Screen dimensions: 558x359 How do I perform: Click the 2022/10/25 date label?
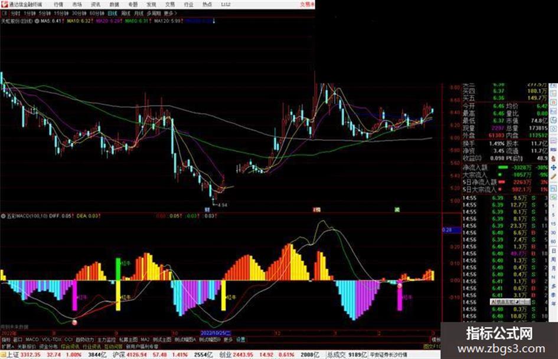click(216, 333)
